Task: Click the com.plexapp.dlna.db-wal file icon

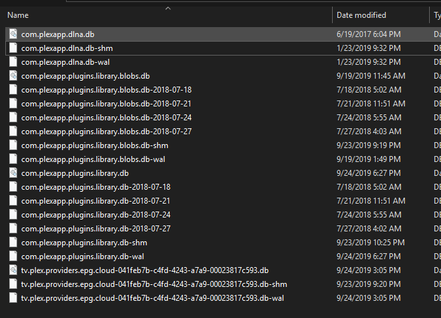Action: point(13,61)
